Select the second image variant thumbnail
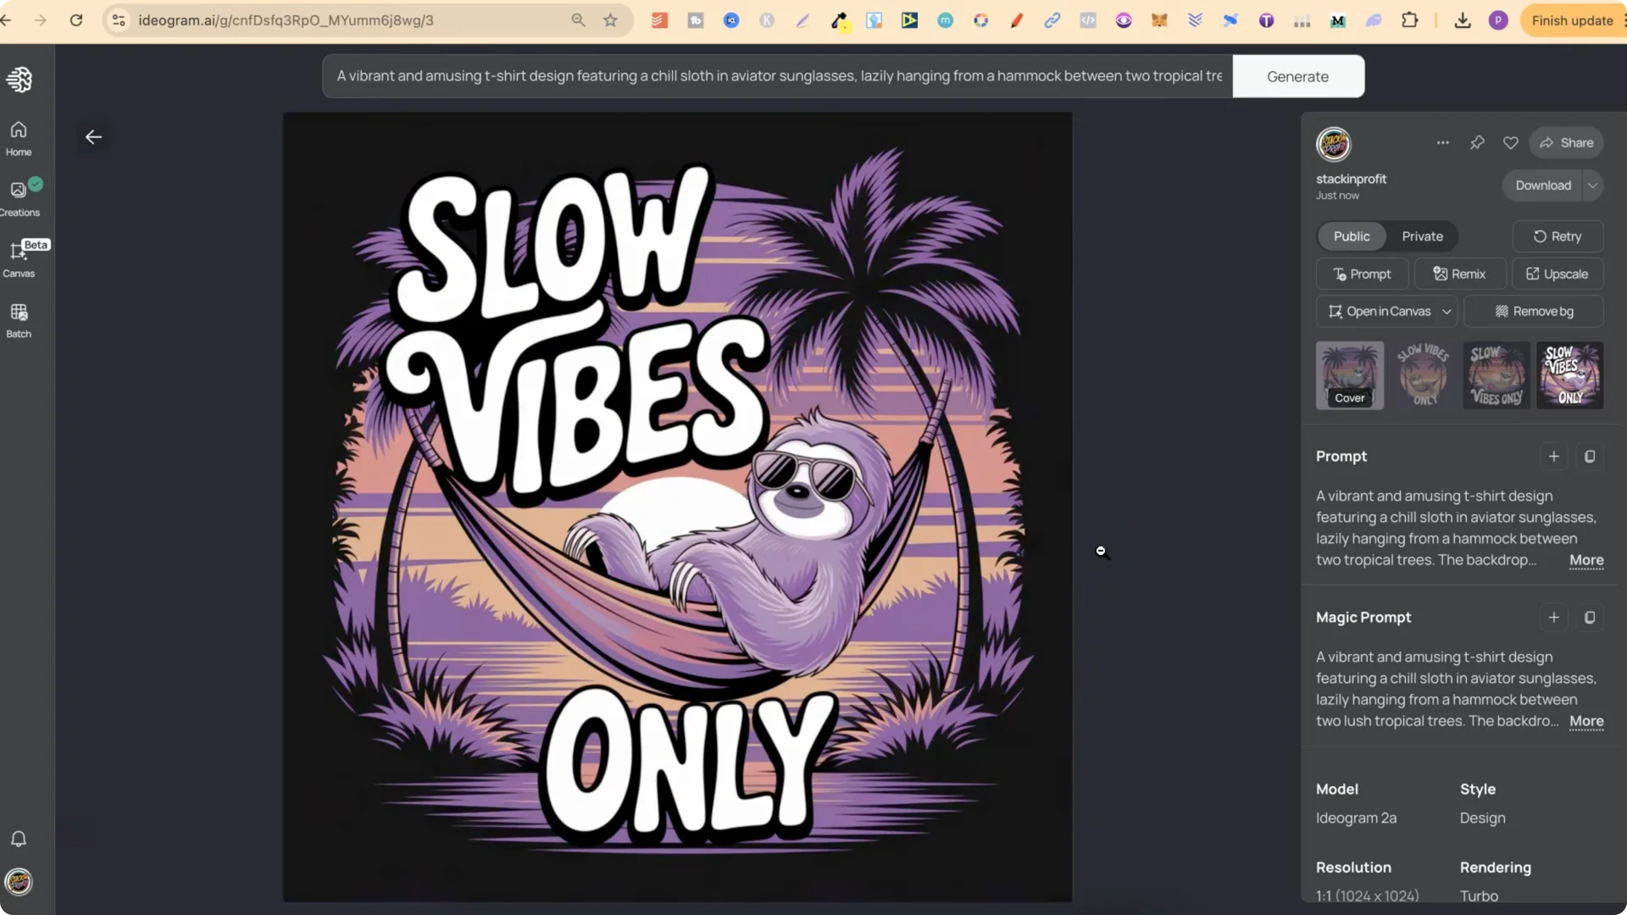Screen dimensions: 1627x915 (x=1423, y=375)
